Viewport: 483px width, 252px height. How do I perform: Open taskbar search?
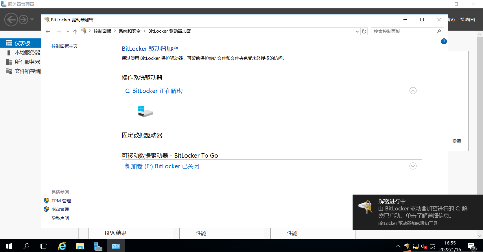pos(26,246)
